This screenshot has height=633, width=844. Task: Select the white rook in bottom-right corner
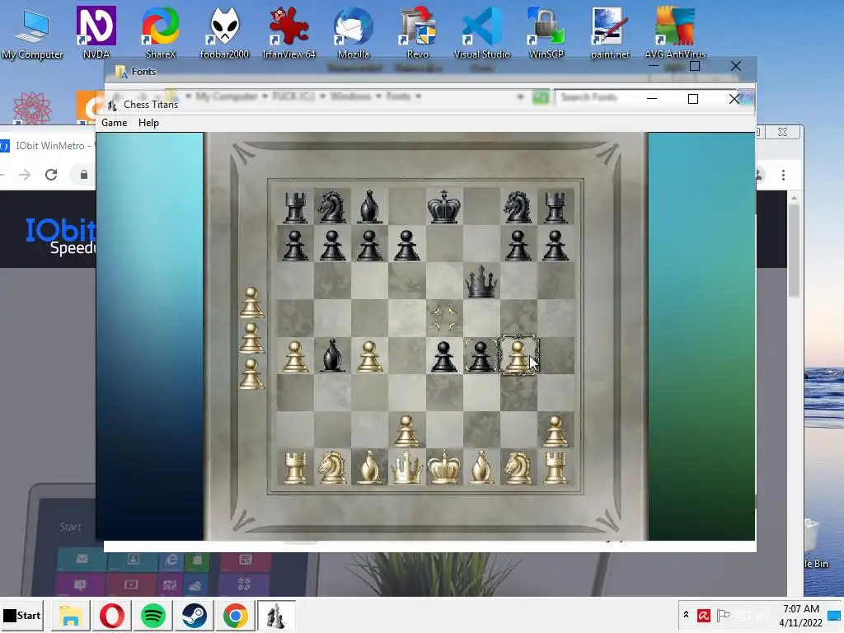(x=556, y=467)
